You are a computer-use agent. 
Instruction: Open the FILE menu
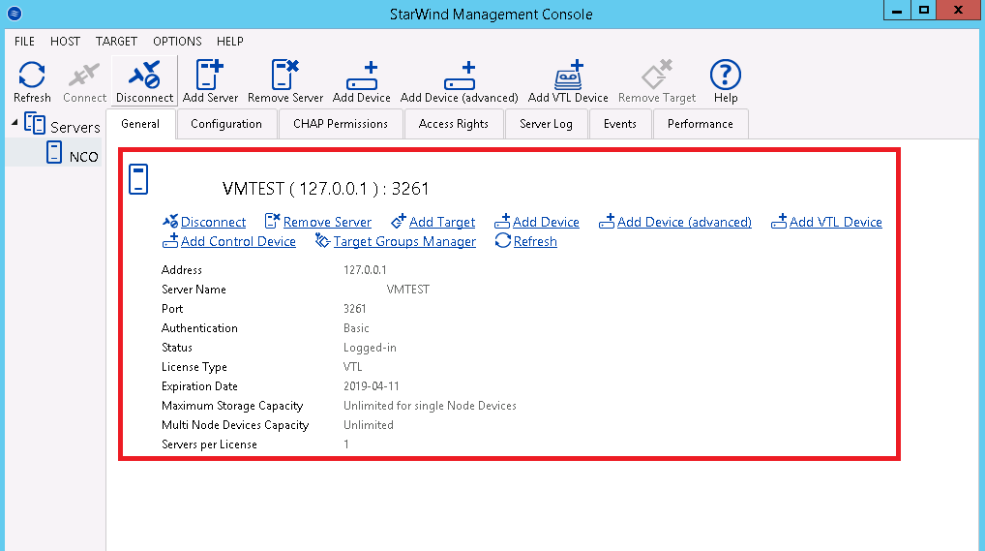24,42
